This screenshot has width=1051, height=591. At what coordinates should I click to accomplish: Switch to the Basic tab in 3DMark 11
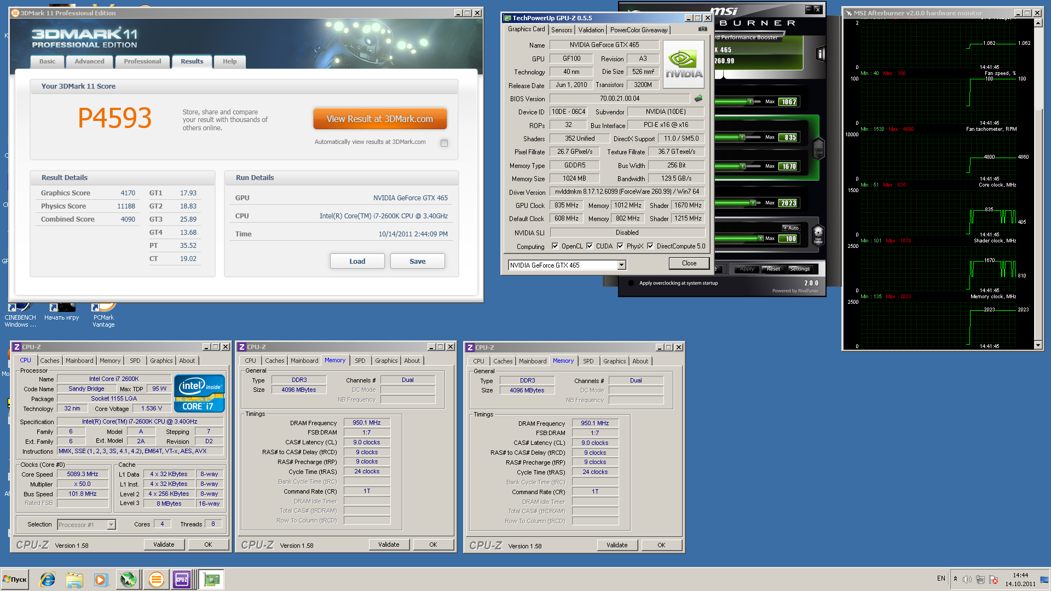[47, 61]
